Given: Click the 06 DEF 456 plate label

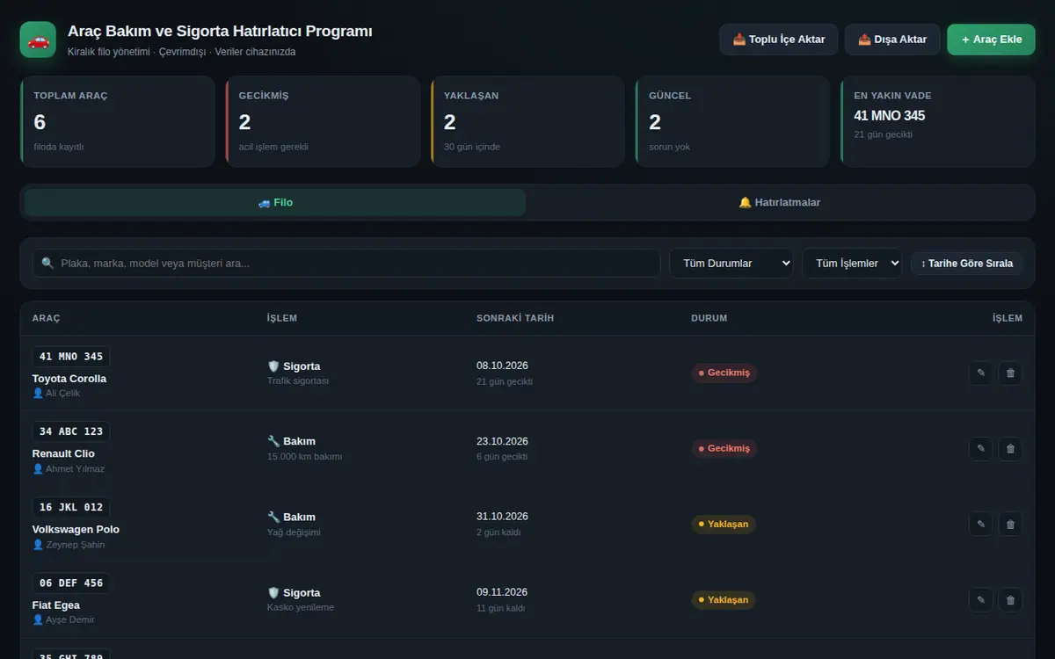Looking at the screenshot, I should 71,583.
